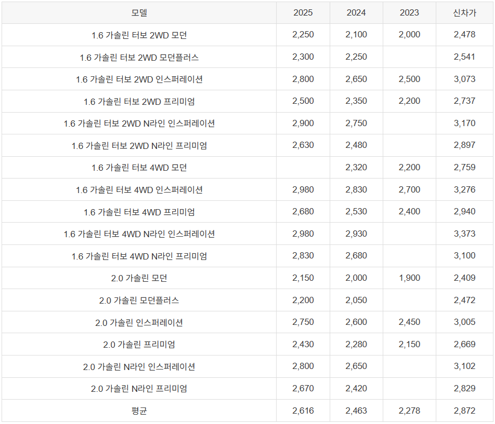Select row 2.0 가솔린 인스퍼레이션
Viewport: 495px width, 424px height.
tap(248, 322)
